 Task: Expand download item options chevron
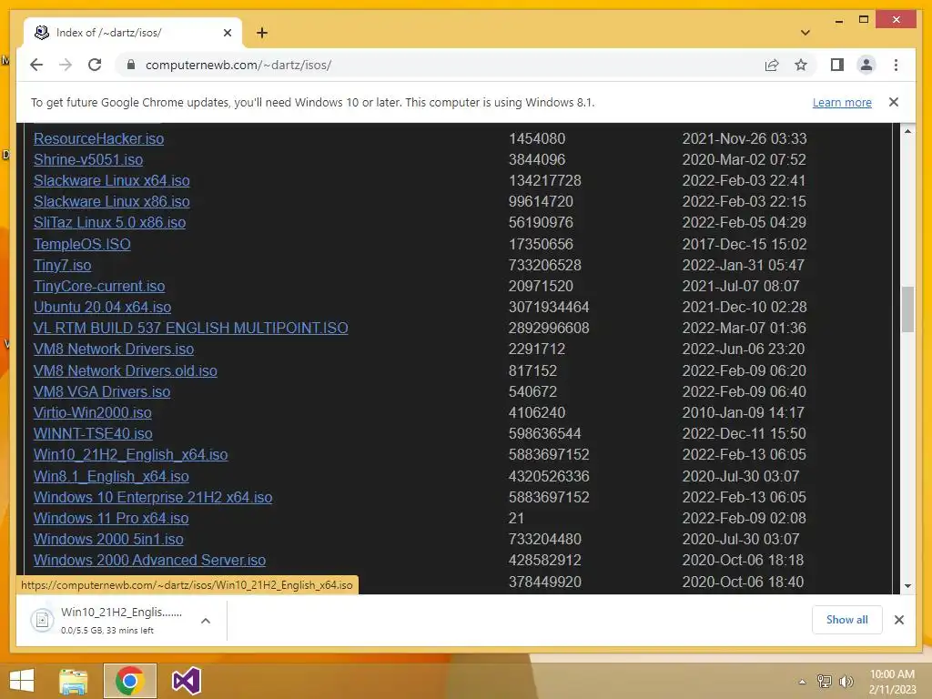click(x=206, y=621)
